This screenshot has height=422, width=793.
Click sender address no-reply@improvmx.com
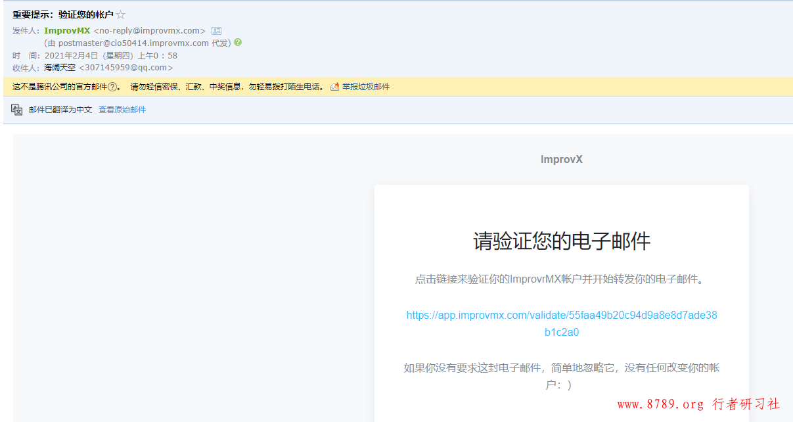(x=150, y=31)
